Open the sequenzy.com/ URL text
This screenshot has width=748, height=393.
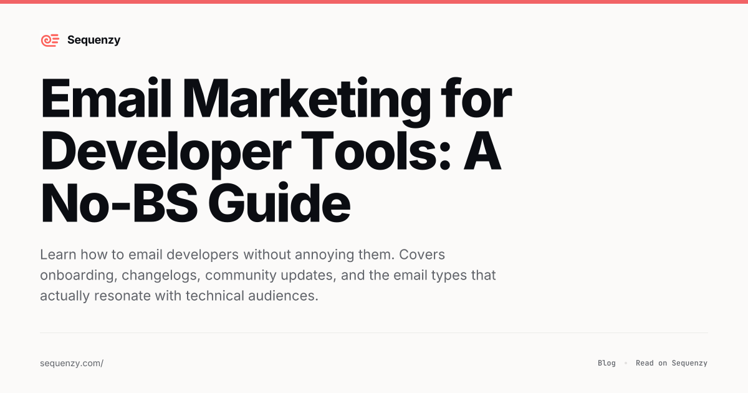[x=72, y=363]
